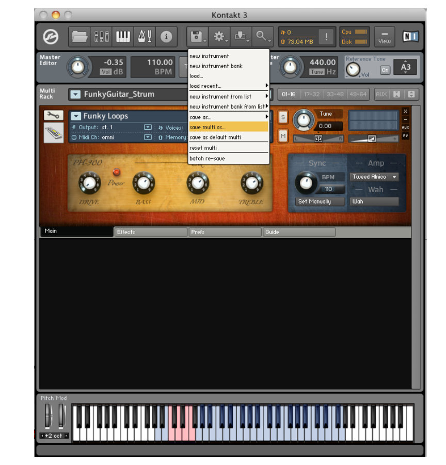The height and width of the screenshot is (465, 446).
Task: Click the View minimize button
Action: click(385, 37)
